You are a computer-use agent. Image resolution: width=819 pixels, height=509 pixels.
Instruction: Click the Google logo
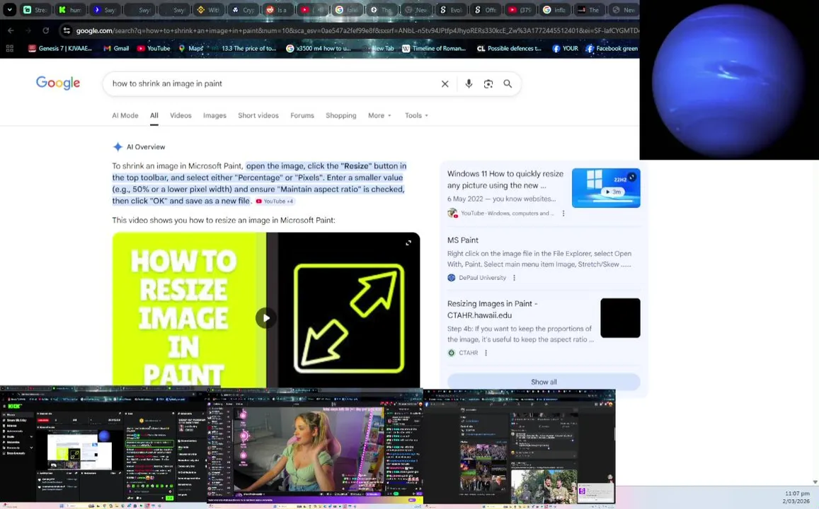click(58, 83)
